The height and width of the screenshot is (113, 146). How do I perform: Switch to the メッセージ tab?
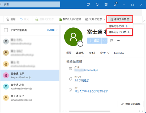coord(105,53)
